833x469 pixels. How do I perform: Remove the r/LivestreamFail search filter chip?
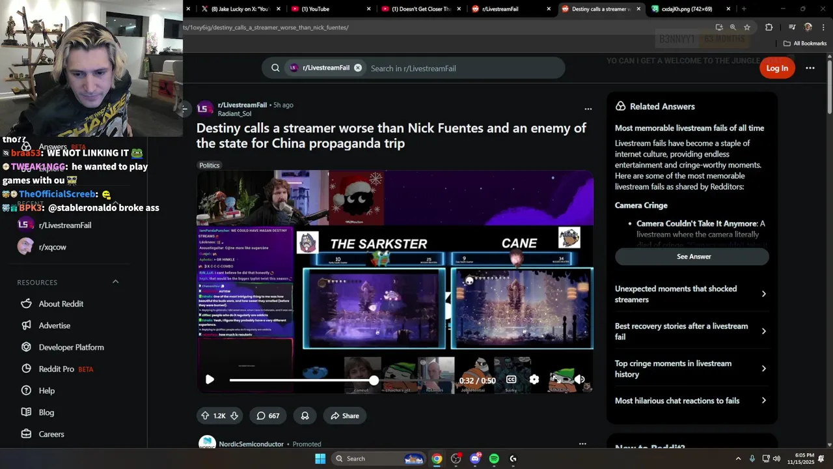pos(358,68)
